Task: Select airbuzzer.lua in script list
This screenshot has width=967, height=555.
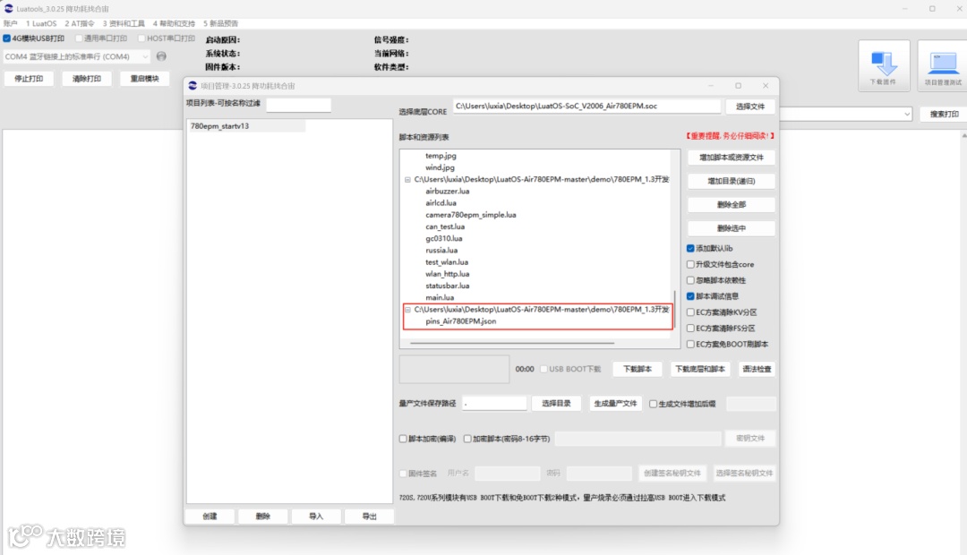Action: tap(447, 192)
